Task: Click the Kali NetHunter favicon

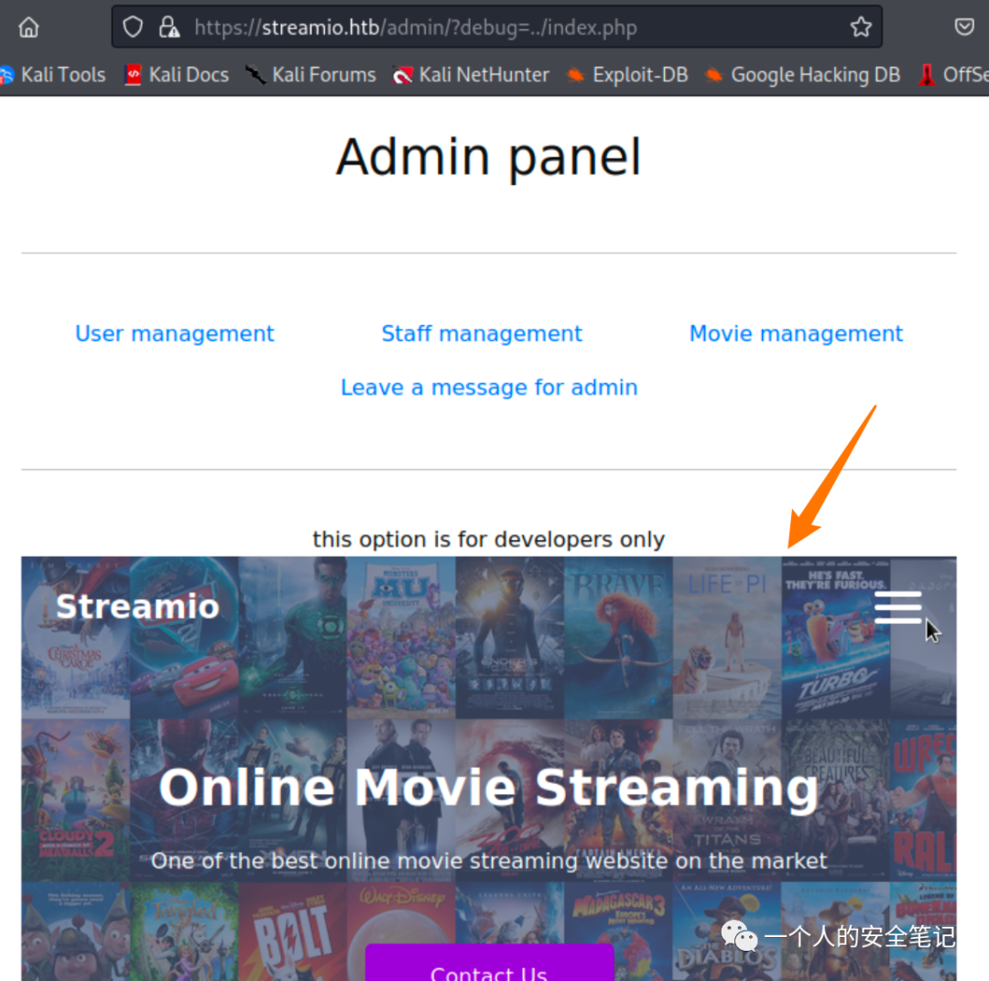Action: click(x=402, y=76)
